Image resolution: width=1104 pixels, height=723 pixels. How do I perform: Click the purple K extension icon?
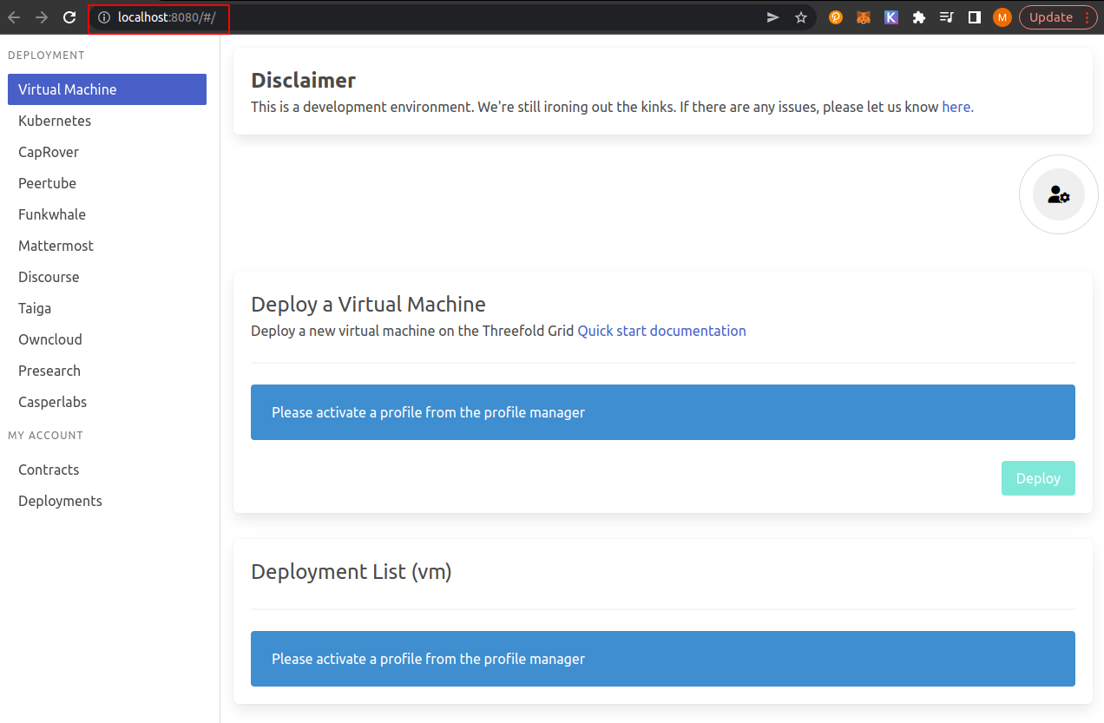[890, 16]
